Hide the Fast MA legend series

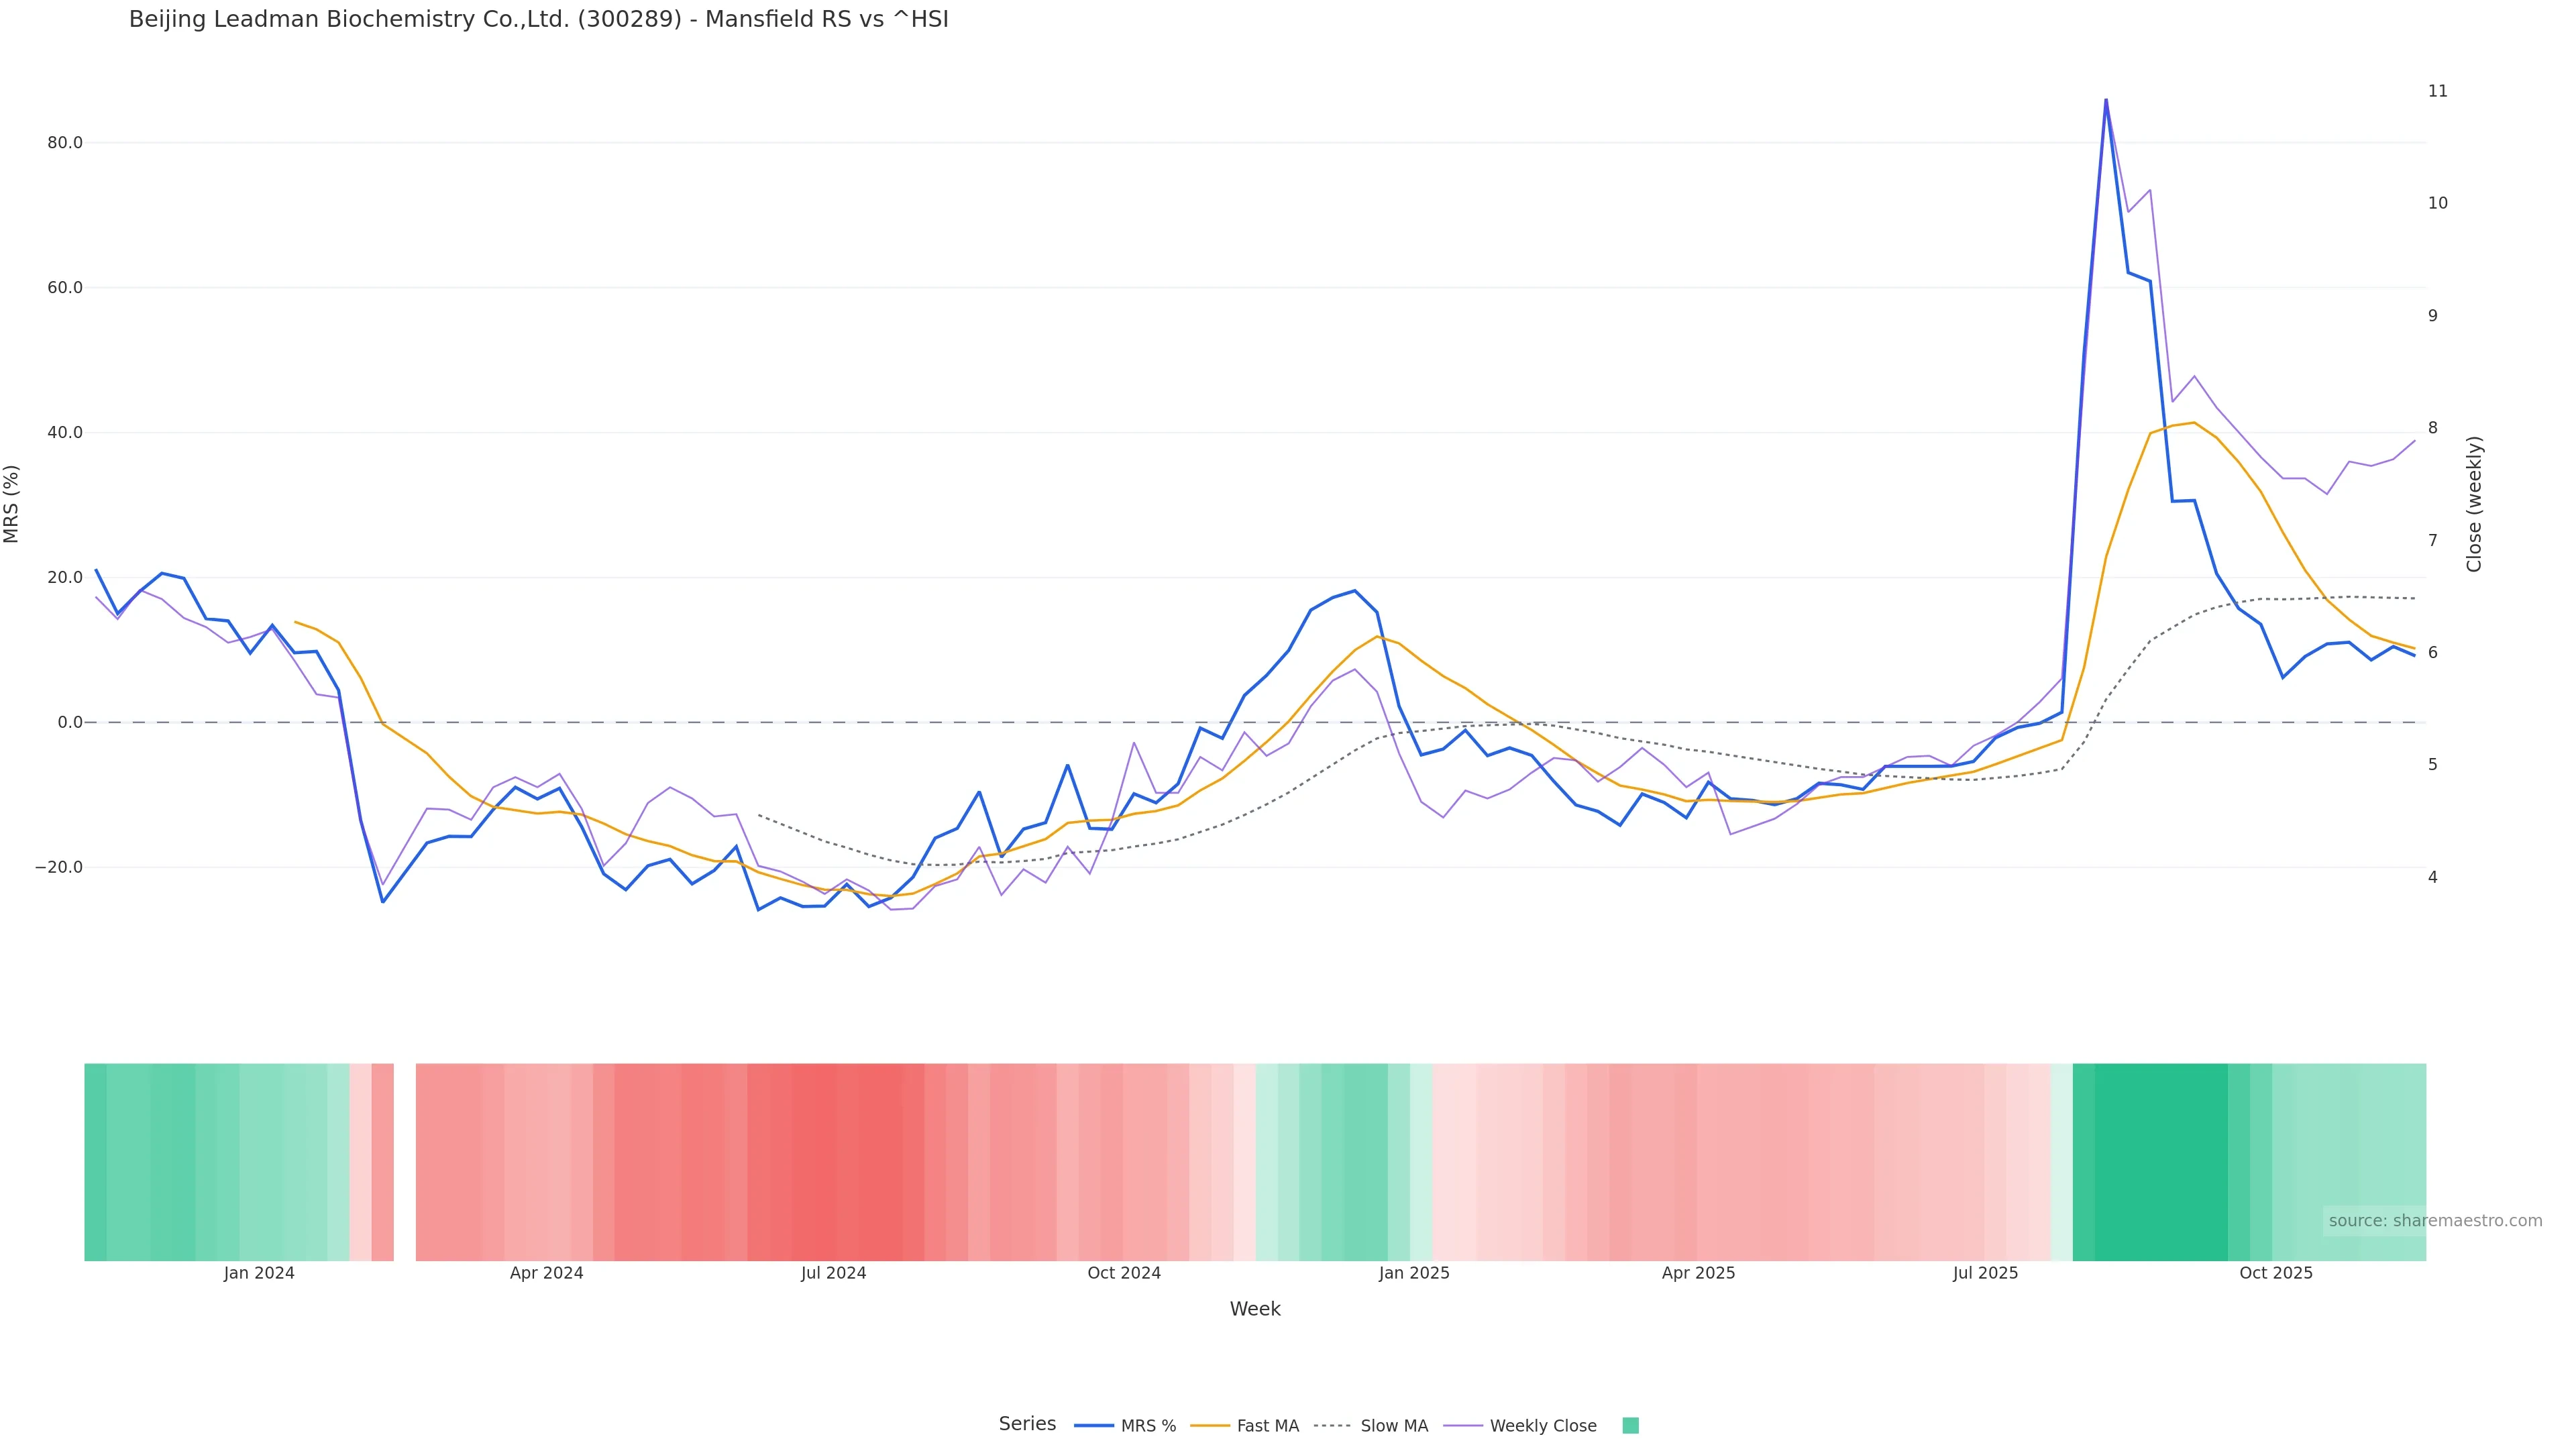[x=1267, y=1426]
